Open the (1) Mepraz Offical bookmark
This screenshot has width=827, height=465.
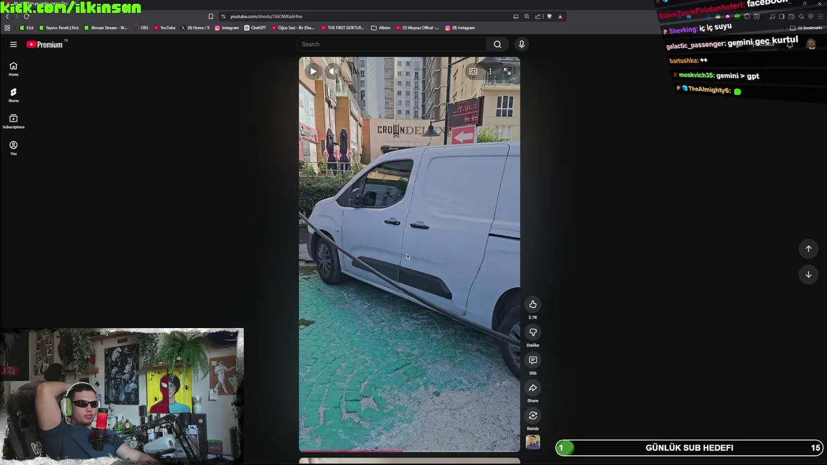coord(417,28)
